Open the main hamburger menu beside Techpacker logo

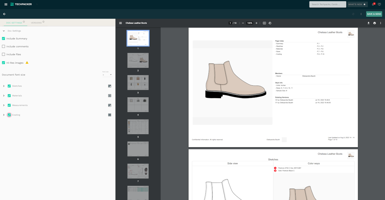pyautogui.click(x=6, y=4)
